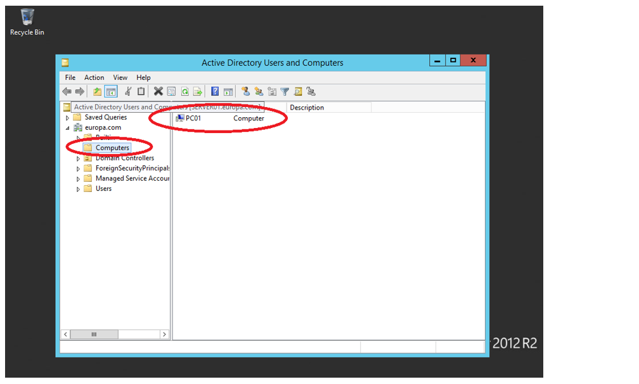Expand the Saved Queries node arrow
This screenshot has width=639, height=384.
(68, 118)
